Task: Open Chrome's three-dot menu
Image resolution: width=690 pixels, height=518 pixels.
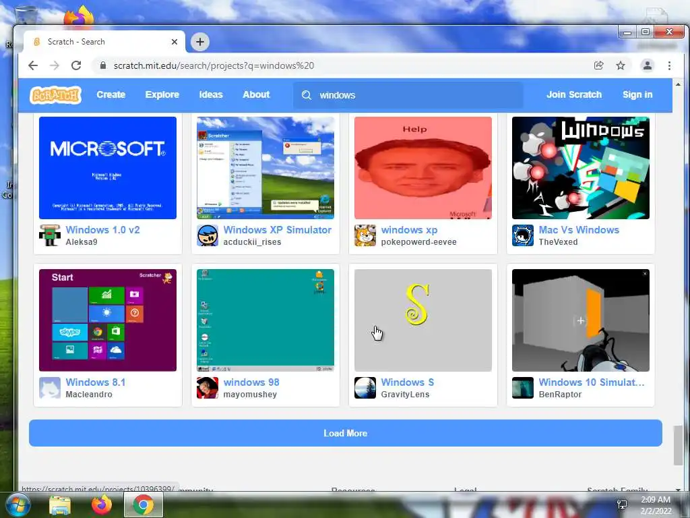Action: coord(669,65)
